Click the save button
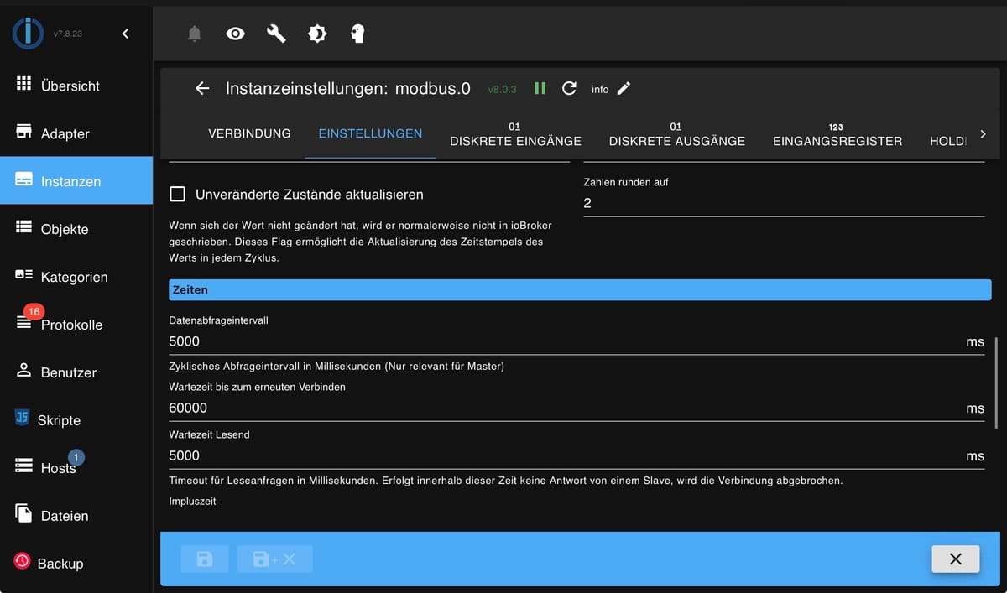Image resolution: width=1007 pixels, height=593 pixels. click(x=205, y=559)
